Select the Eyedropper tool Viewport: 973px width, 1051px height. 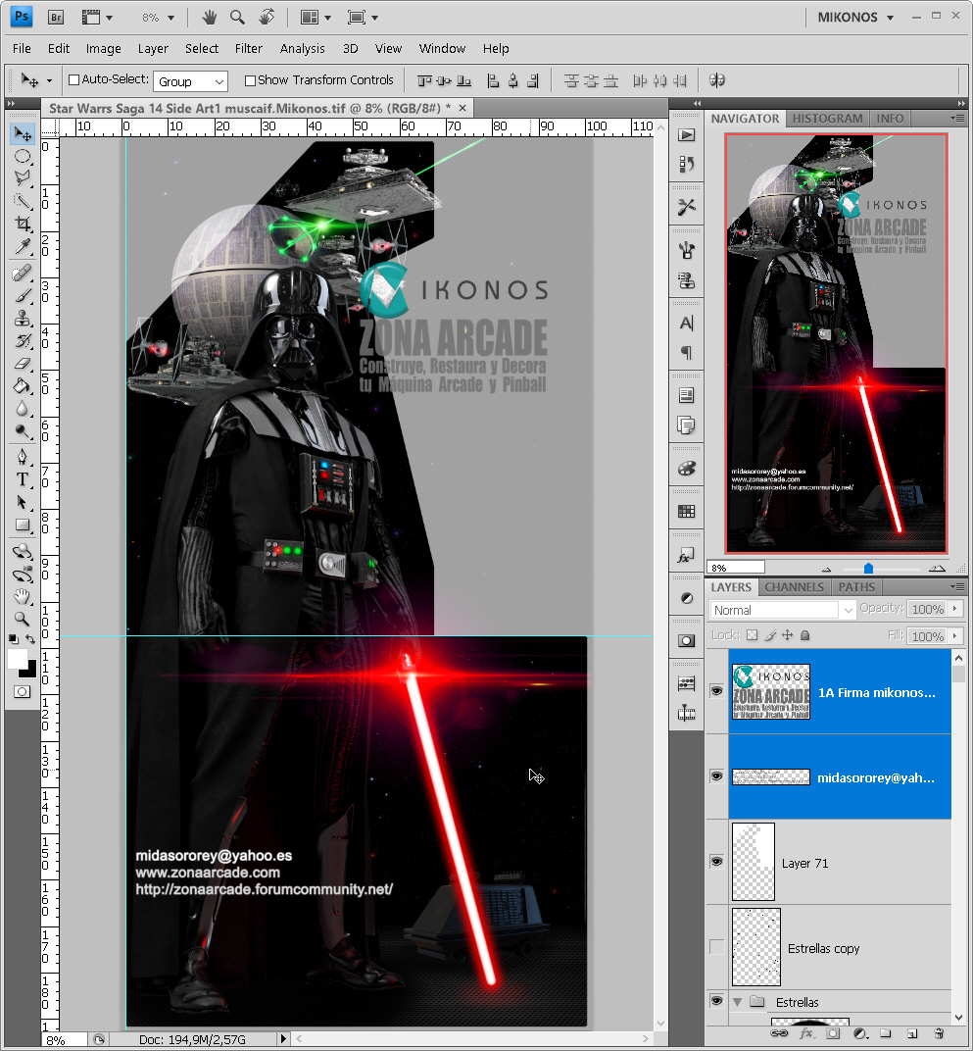coord(23,247)
